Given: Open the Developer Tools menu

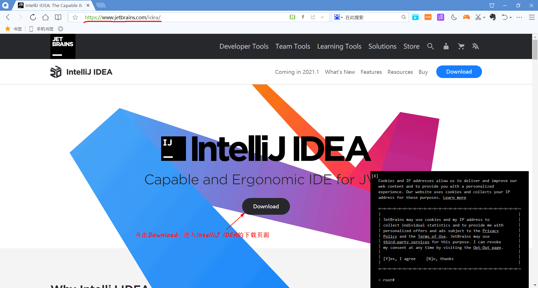Looking at the screenshot, I should [244, 46].
